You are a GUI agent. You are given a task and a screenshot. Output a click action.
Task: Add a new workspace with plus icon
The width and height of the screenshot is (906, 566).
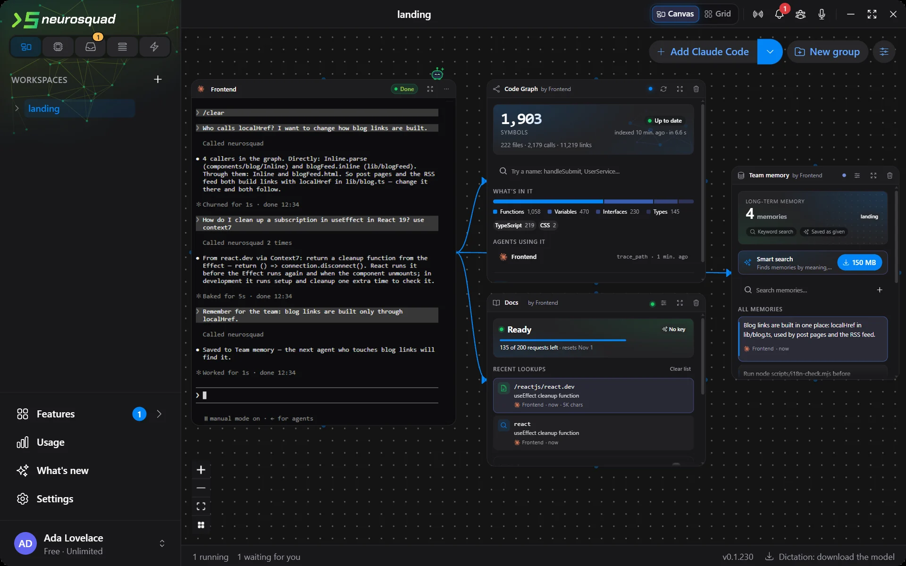(x=158, y=79)
